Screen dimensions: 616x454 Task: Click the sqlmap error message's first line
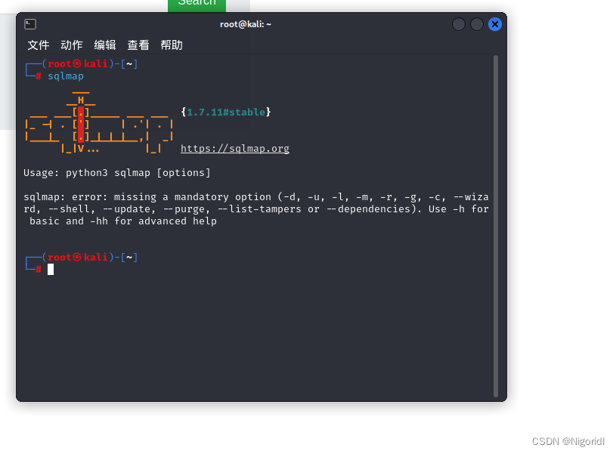256,196
